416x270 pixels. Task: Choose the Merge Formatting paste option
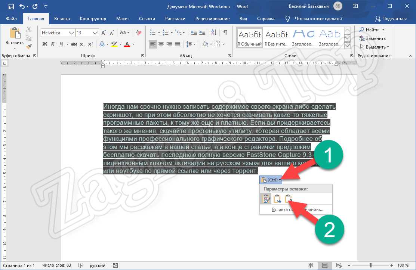click(x=277, y=199)
